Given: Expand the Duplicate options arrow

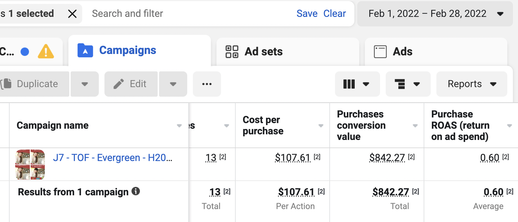Looking at the screenshot, I should pos(85,84).
